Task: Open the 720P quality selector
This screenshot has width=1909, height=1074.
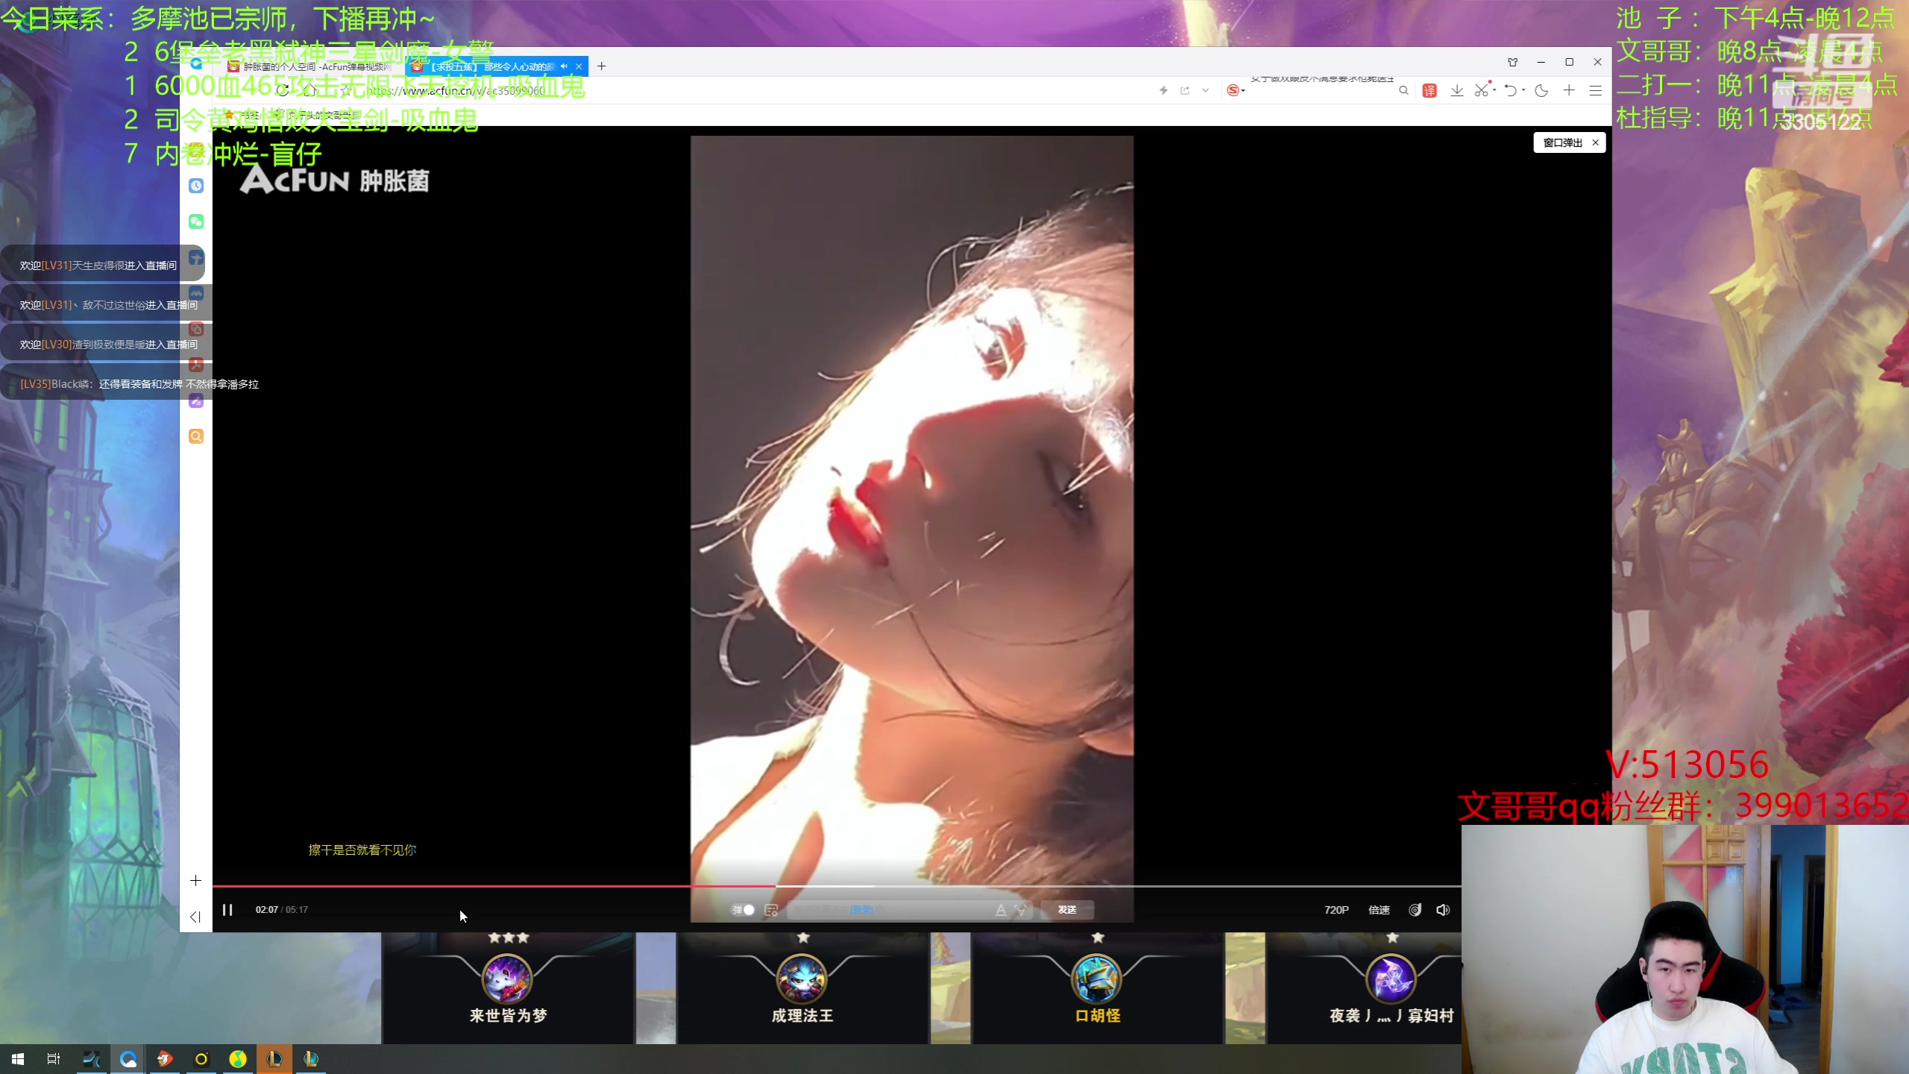Action: point(1336,909)
